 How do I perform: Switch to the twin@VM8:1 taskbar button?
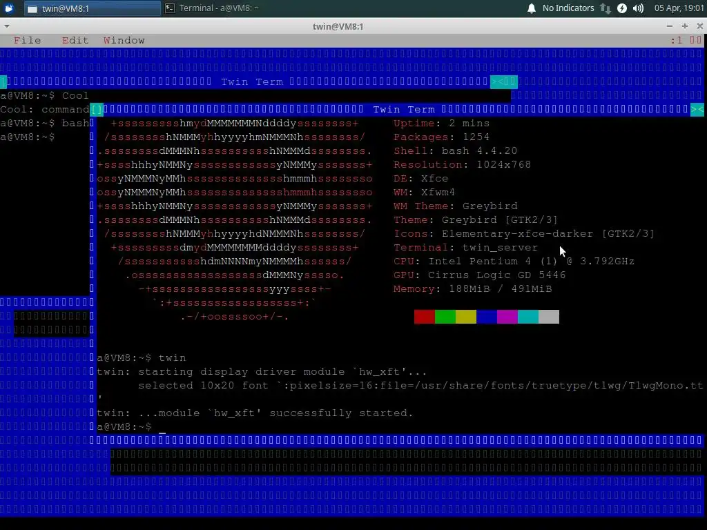(92, 8)
